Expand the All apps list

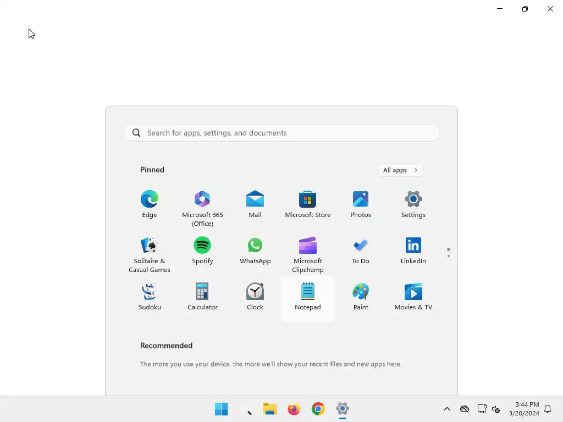click(x=400, y=170)
